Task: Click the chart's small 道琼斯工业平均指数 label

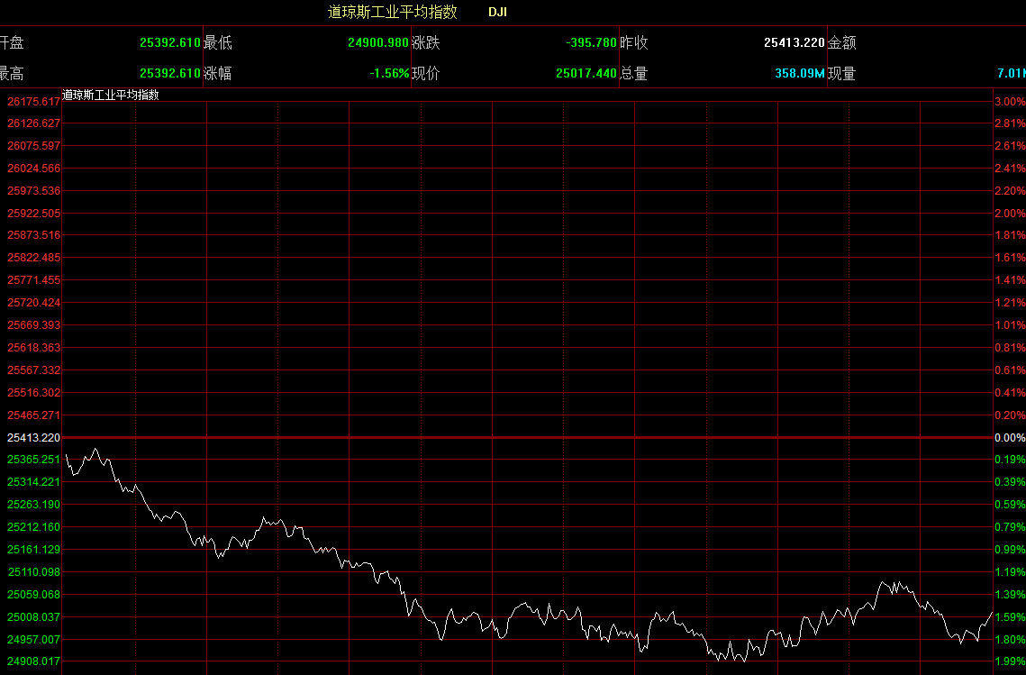Action: [110, 95]
